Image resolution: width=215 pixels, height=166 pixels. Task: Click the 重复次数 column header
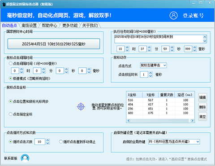pyautogui.click(x=167, y=95)
